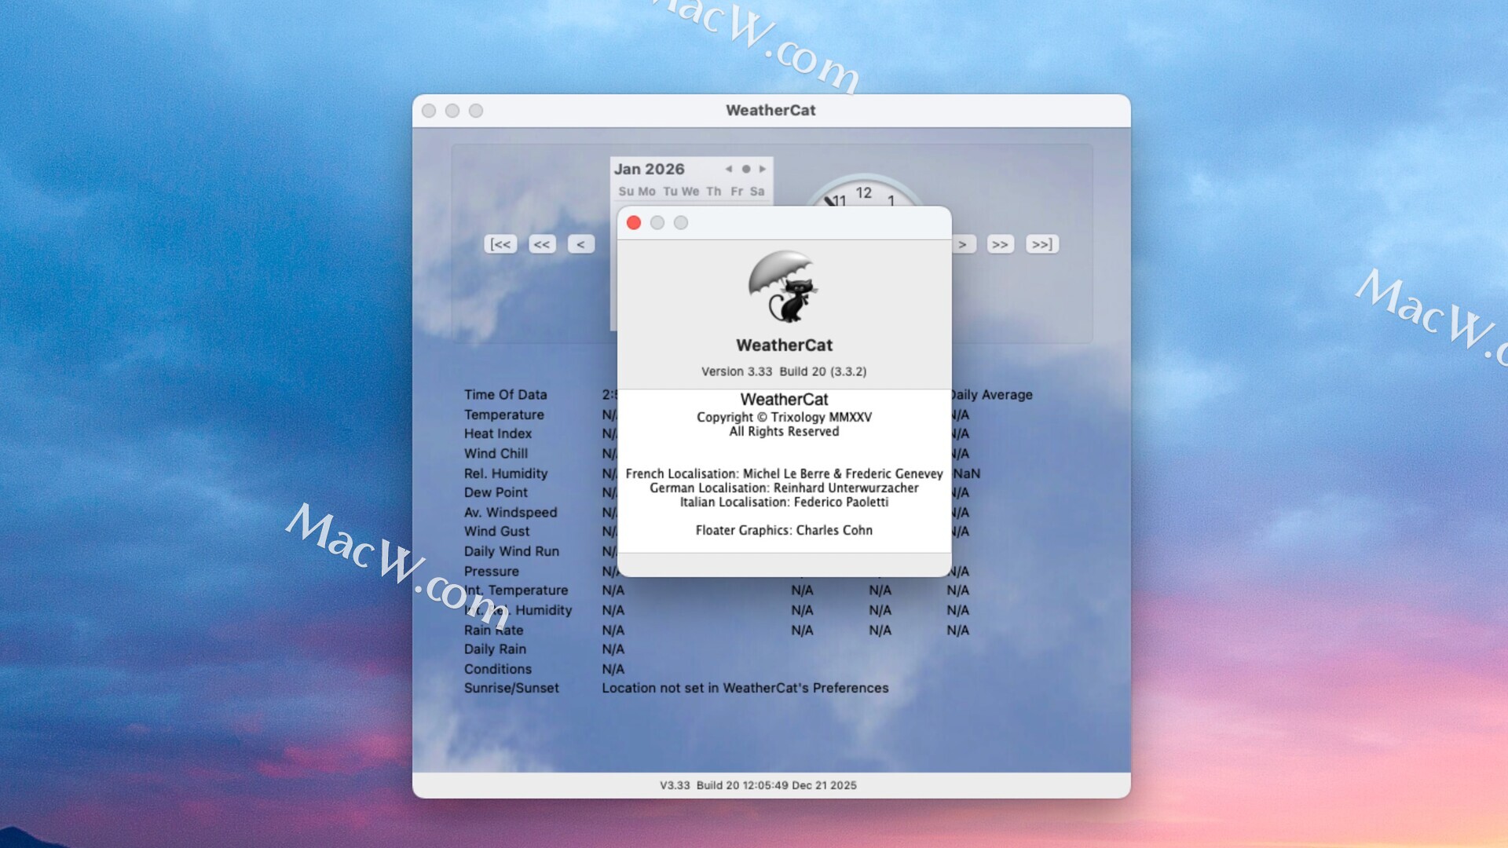Click the << fast rewind button
Screen dimensions: 1508x848
pos(542,244)
